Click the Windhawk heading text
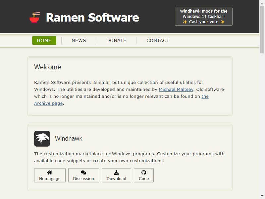The height and width of the screenshot is (199, 265). [69, 139]
